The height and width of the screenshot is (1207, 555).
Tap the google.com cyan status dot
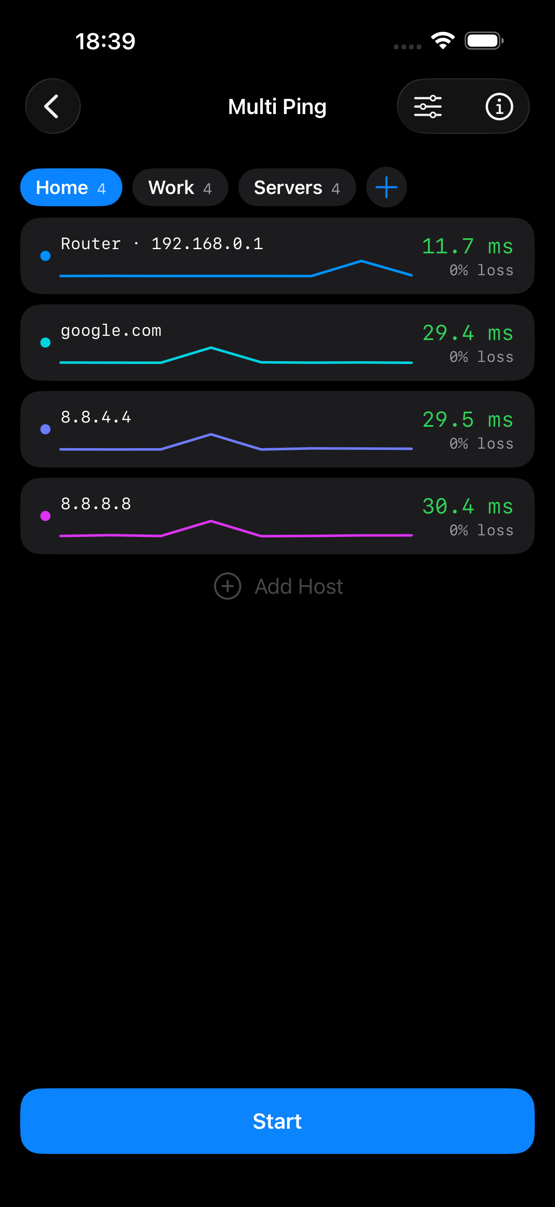45,343
